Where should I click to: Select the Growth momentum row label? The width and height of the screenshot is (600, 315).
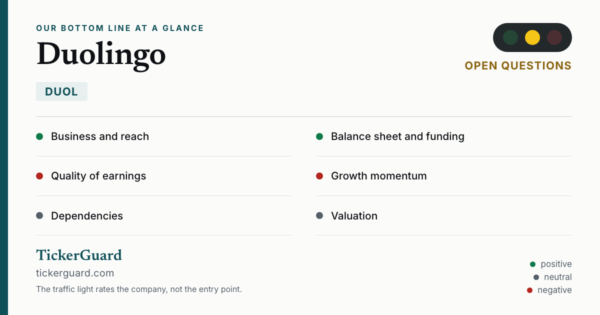click(379, 176)
